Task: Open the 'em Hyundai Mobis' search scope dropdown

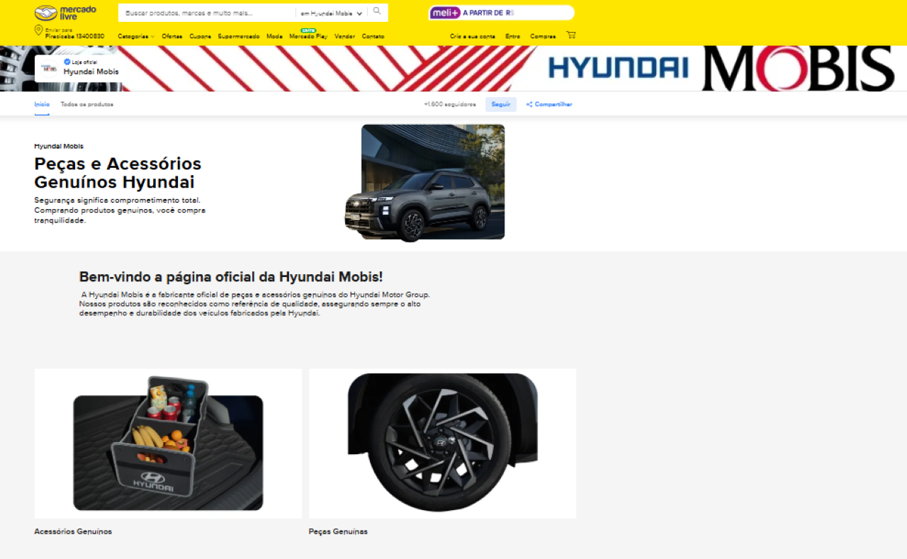Action: pyautogui.click(x=331, y=13)
